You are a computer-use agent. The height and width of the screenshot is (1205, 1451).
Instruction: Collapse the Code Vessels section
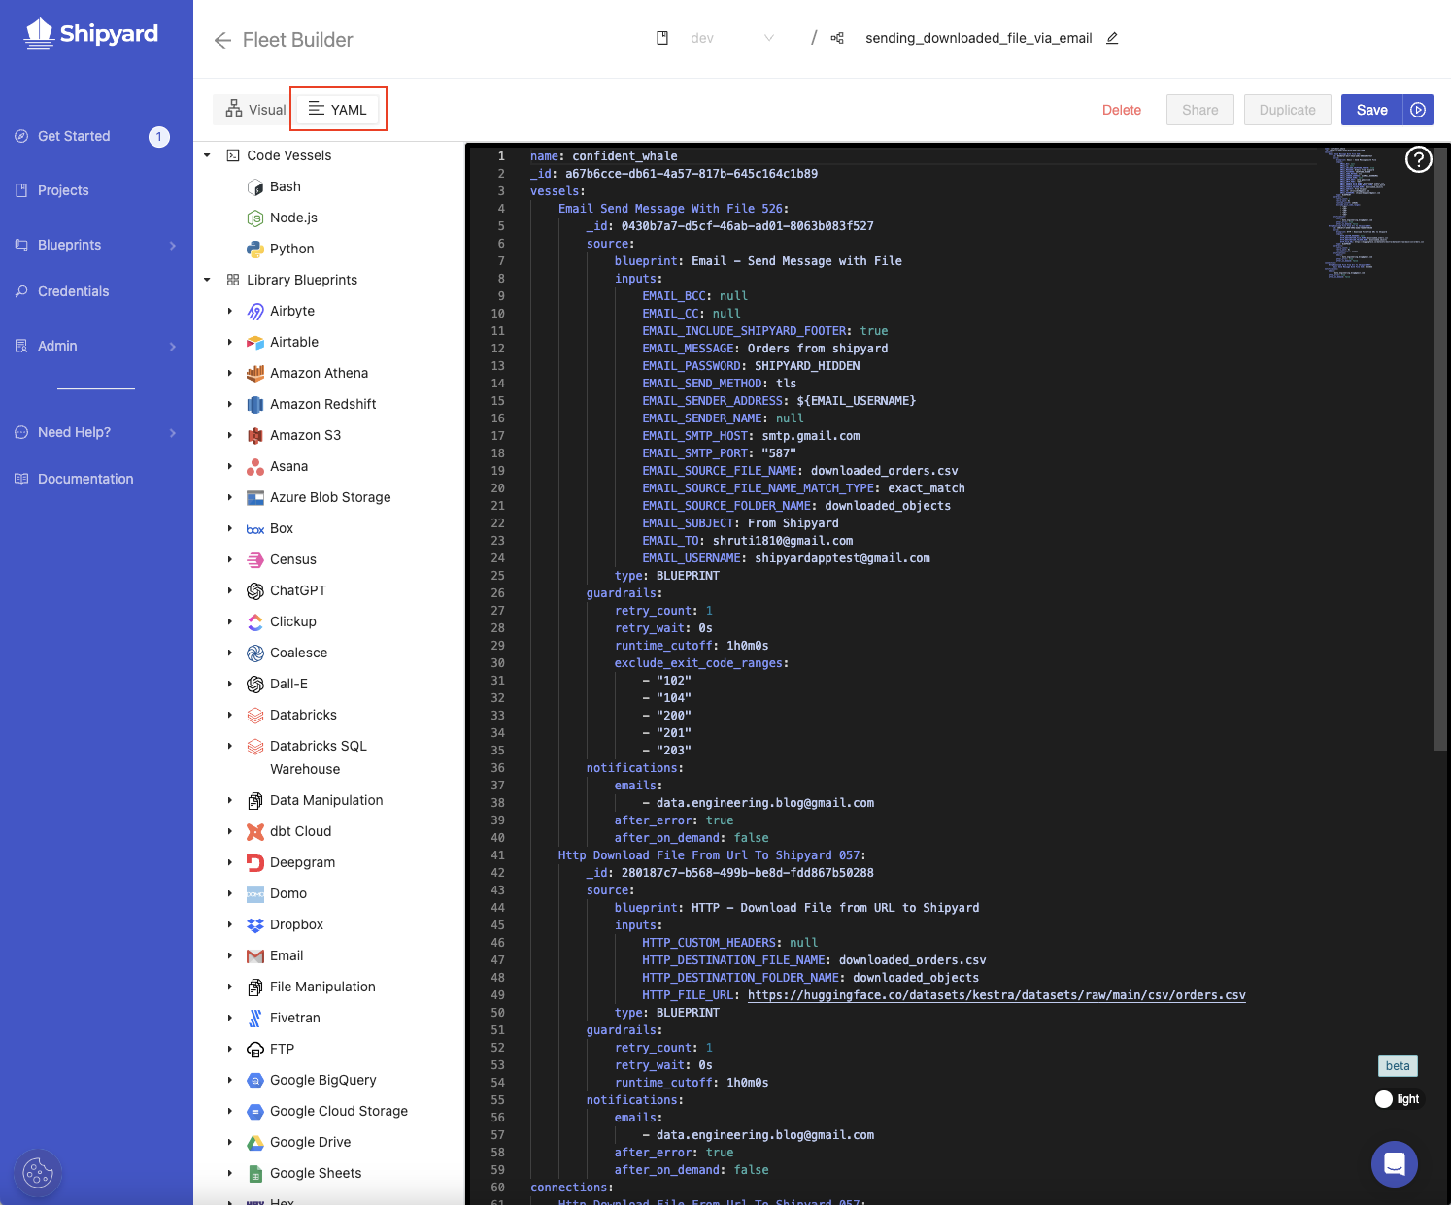[206, 155]
